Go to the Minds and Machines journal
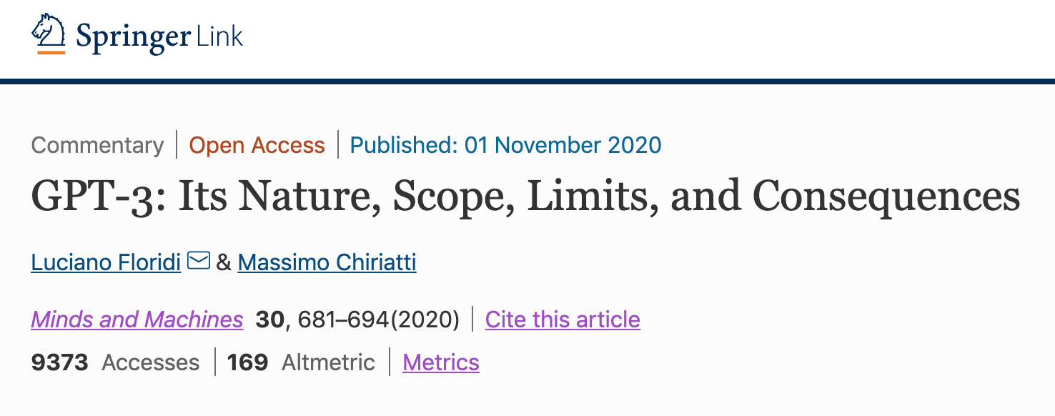1055x416 pixels. [137, 320]
